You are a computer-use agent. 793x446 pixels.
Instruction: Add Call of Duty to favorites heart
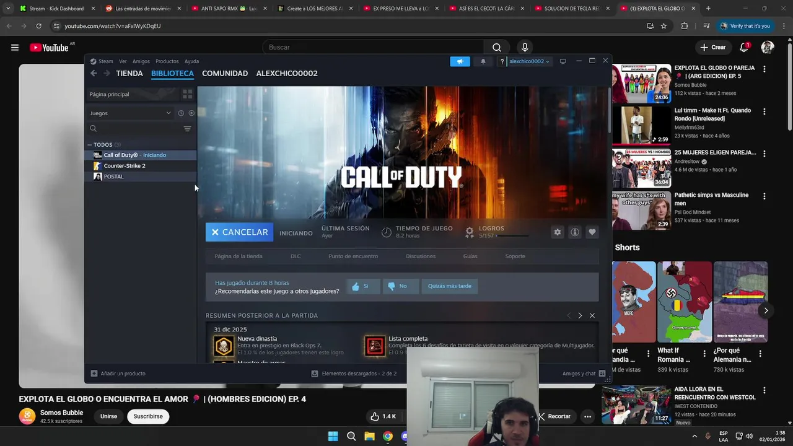[592, 232]
